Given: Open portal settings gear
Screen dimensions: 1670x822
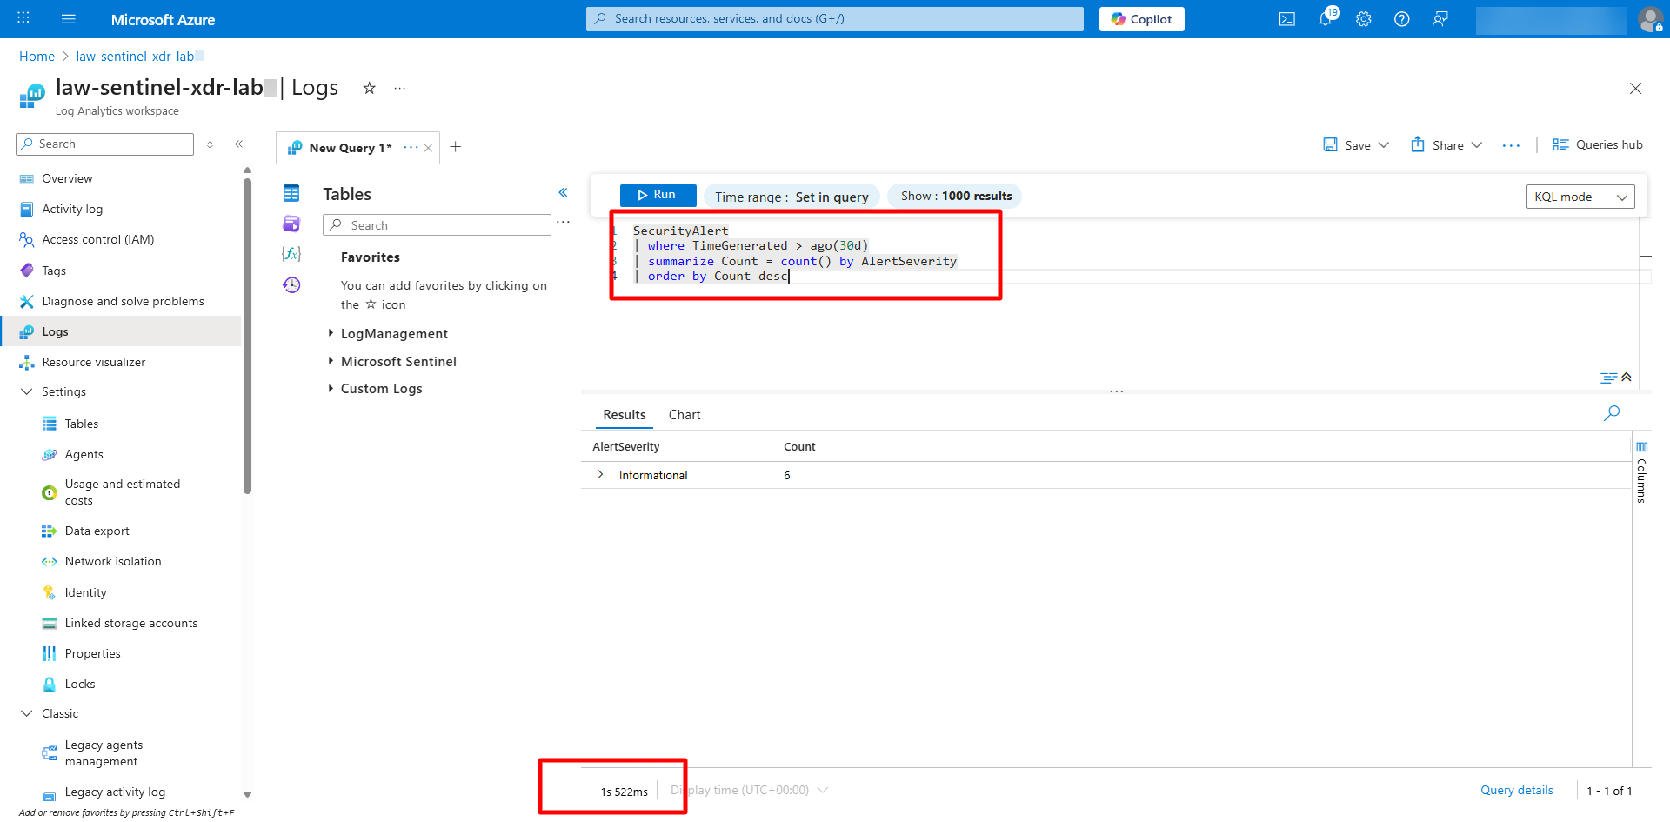Looking at the screenshot, I should tap(1364, 19).
